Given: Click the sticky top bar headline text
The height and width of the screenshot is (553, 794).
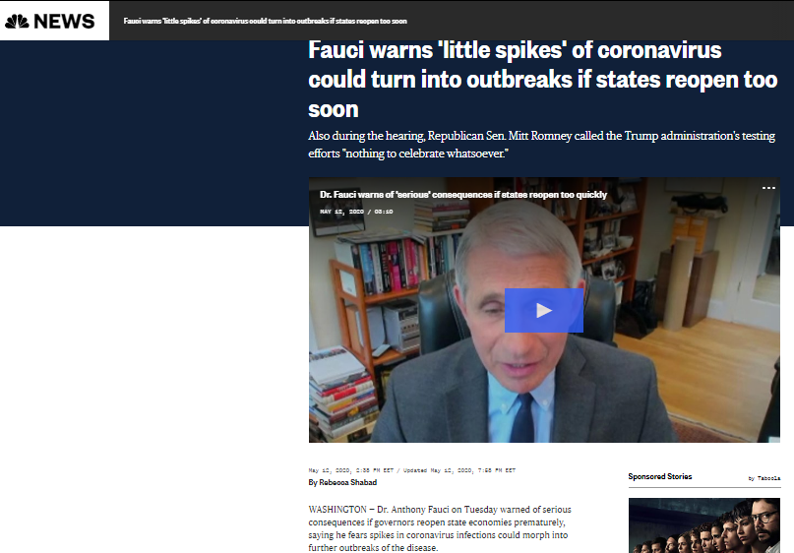Looking at the screenshot, I should coord(266,22).
